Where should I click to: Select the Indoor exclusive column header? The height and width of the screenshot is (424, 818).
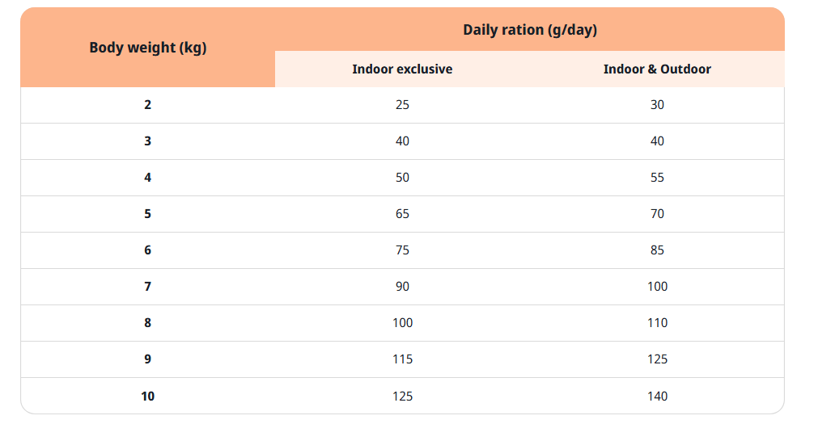pyautogui.click(x=402, y=69)
